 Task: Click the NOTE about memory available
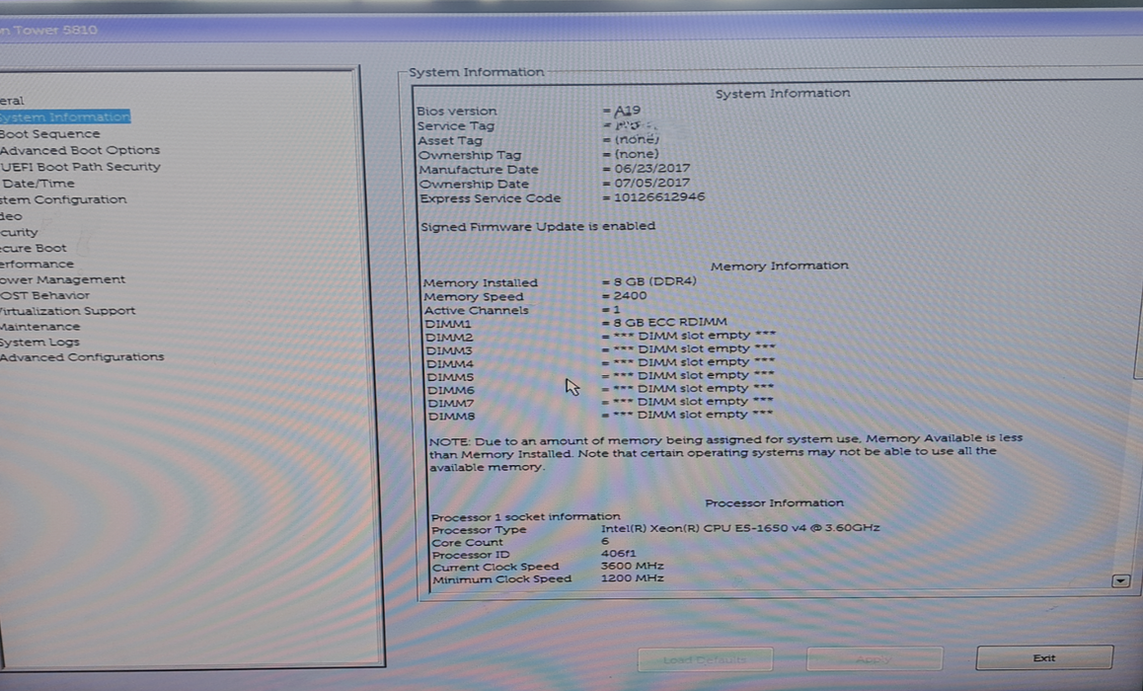pos(725,453)
